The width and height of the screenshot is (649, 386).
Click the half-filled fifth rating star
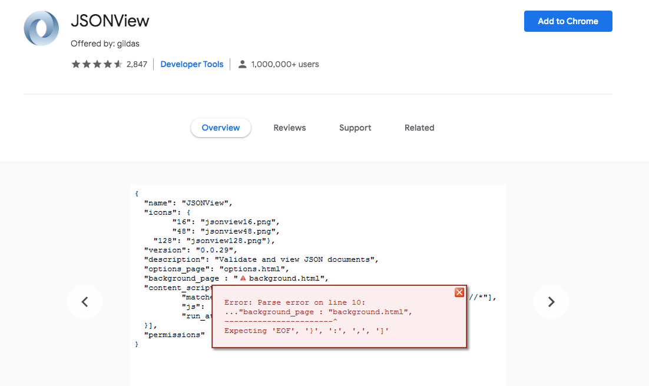118,65
